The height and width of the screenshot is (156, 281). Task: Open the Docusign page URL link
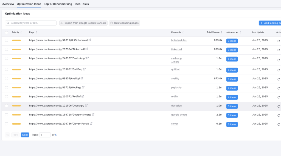(x=57, y=106)
